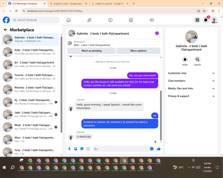Image resolution: width=223 pixels, height=178 pixels.
Task: Open the Gabriela chat in the list
Action: point(30,40)
